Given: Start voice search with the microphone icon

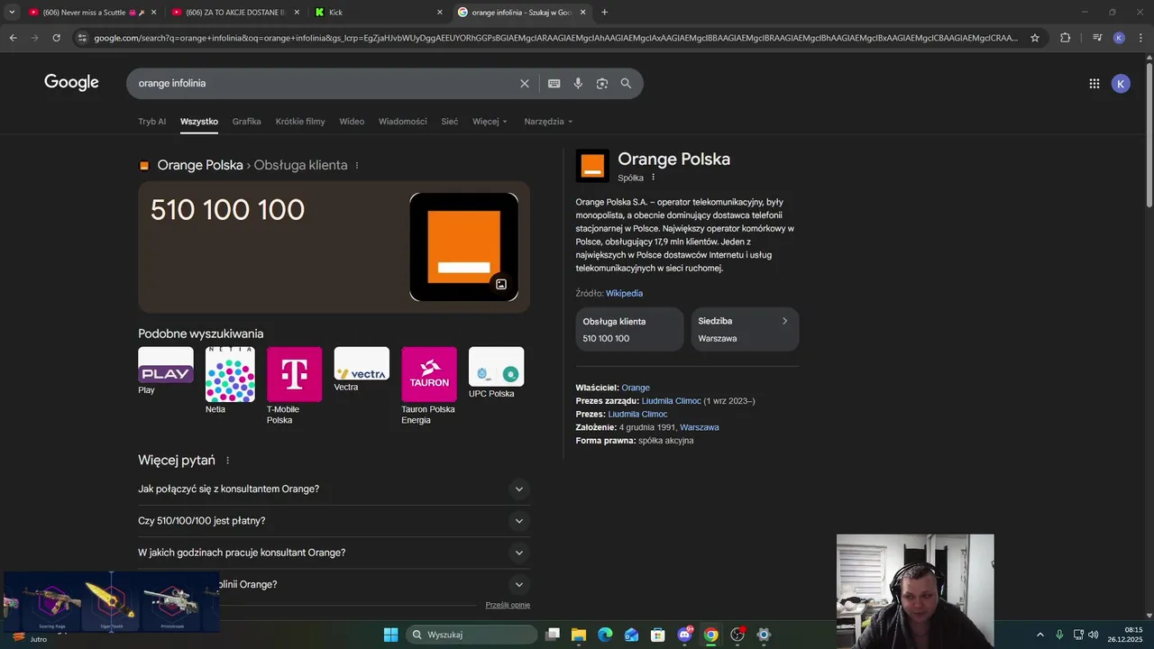Looking at the screenshot, I should tap(578, 83).
